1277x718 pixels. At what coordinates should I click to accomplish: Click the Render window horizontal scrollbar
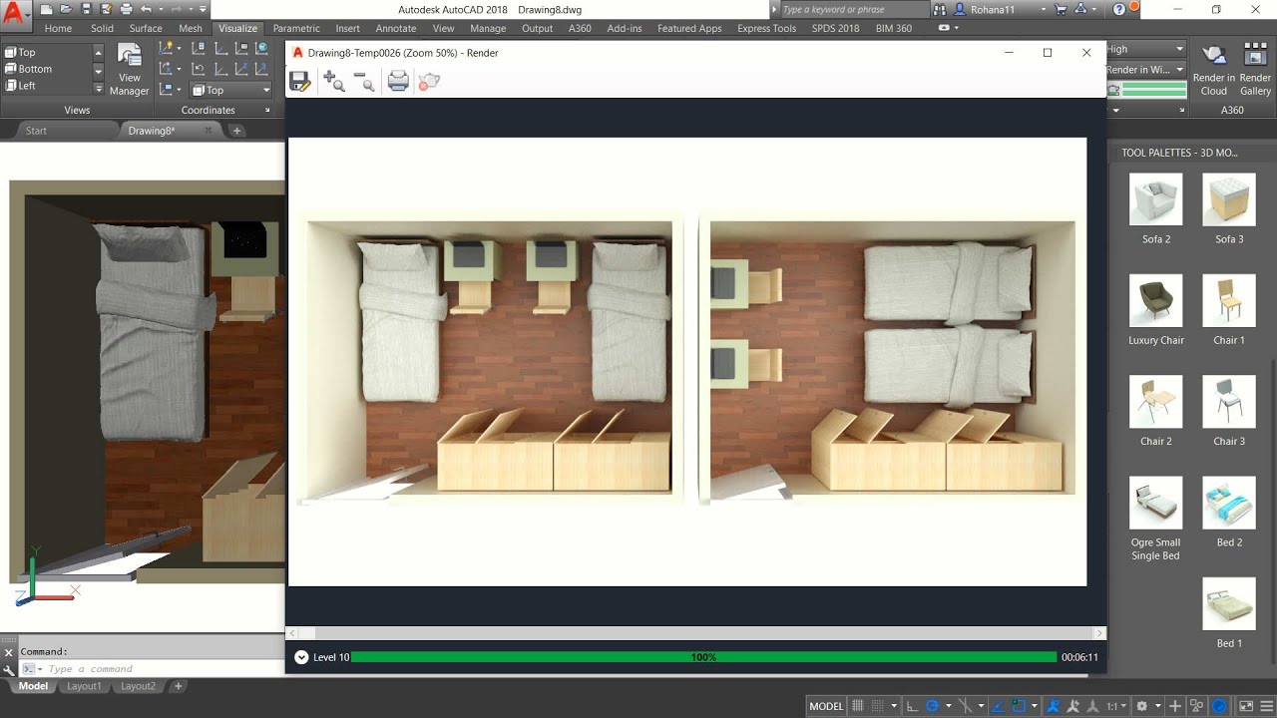click(x=695, y=633)
